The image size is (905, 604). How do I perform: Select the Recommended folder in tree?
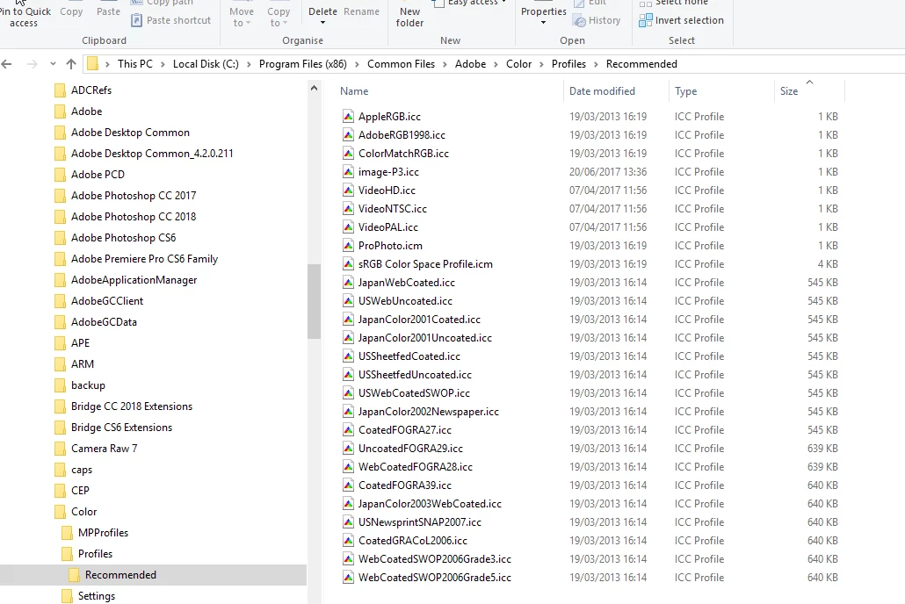pyautogui.click(x=120, y=575)
